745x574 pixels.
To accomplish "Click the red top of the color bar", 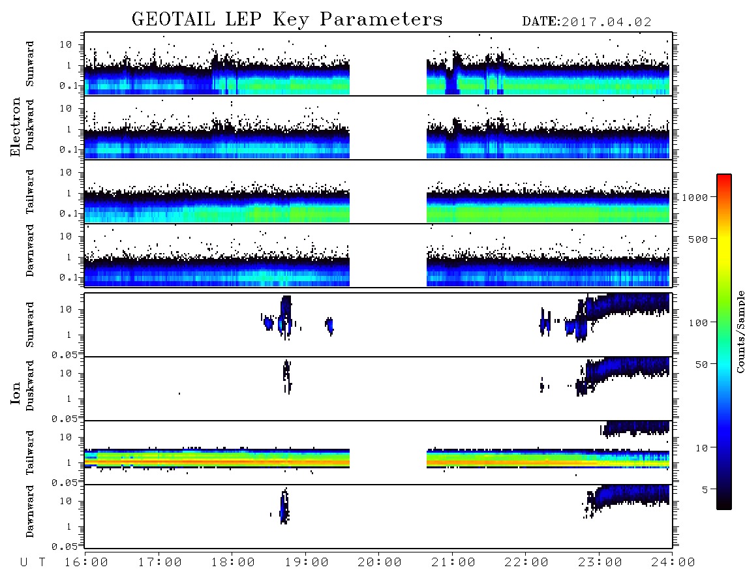I will [x=723, y=179].
